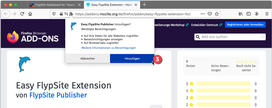Click the 'Noch nicht bewertet' stars
This screenshot has height=108, width=272.
(246, 62)
